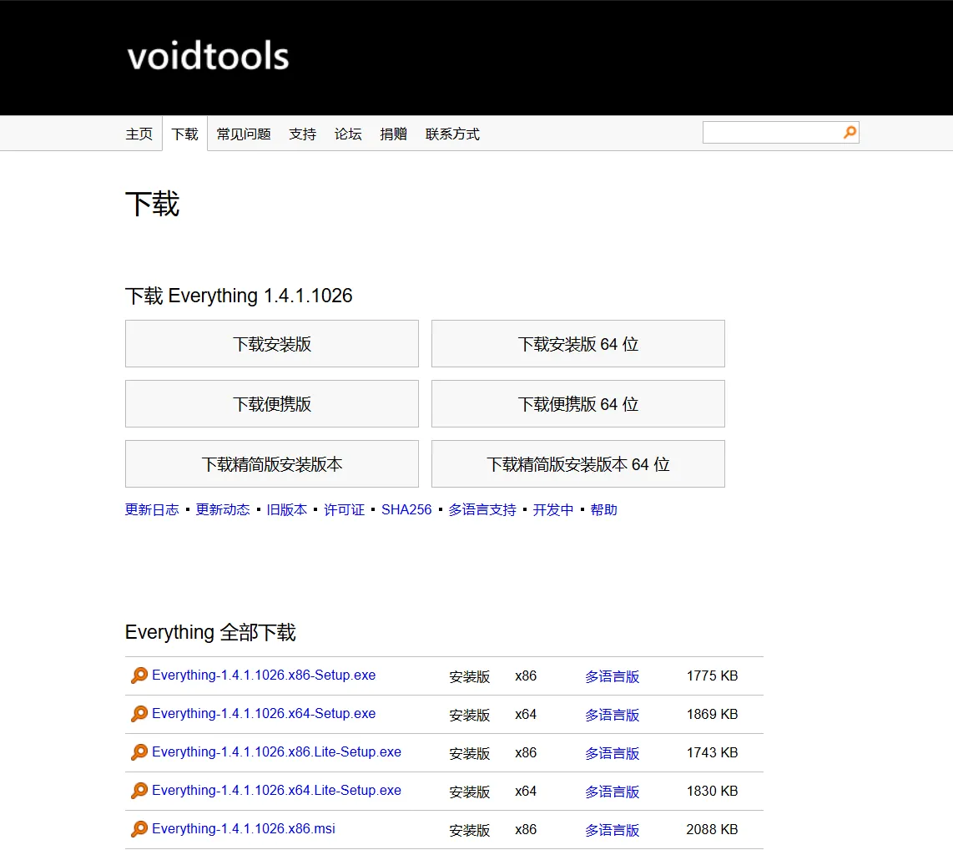Open the 多语言支持 link
The width and height of the screenshot is (953, 850).
482,509
